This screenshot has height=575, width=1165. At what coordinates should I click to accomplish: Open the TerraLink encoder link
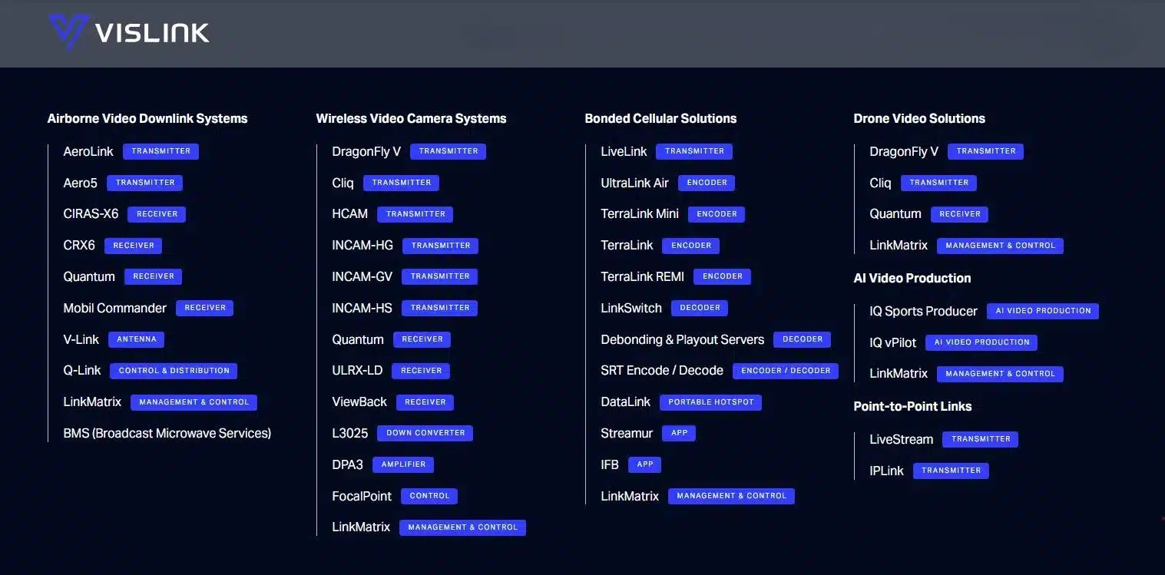[x=627, y=246]
